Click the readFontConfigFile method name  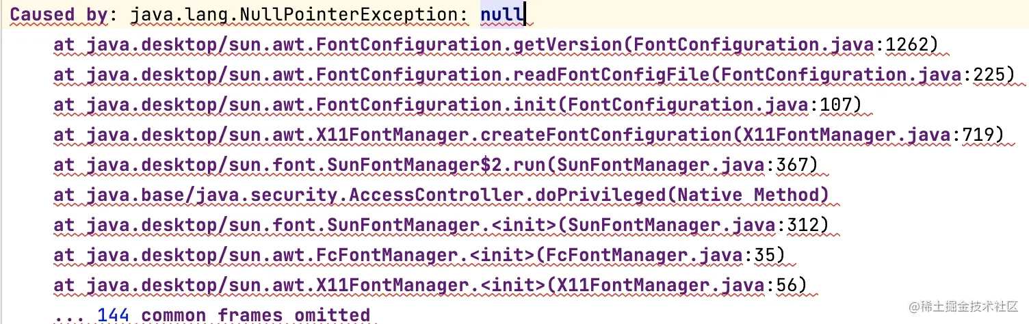tap(612, 75)
